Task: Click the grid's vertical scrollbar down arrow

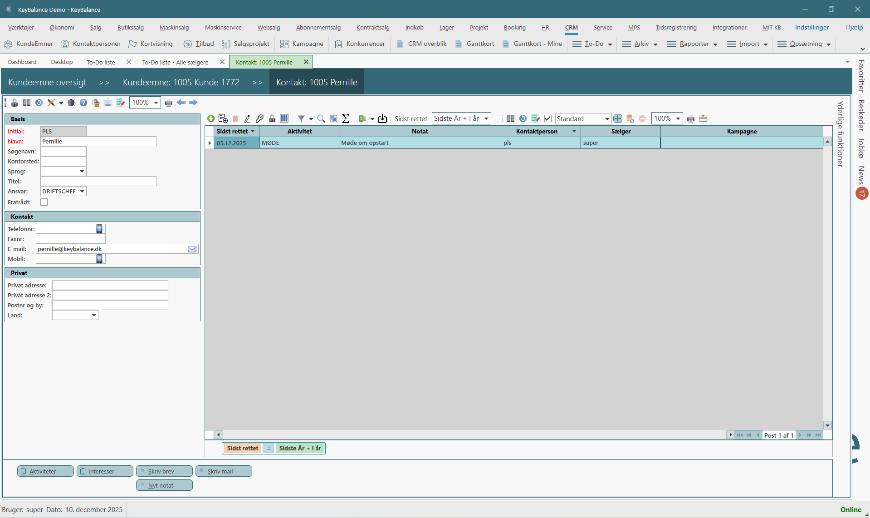Action: (827, 425)
